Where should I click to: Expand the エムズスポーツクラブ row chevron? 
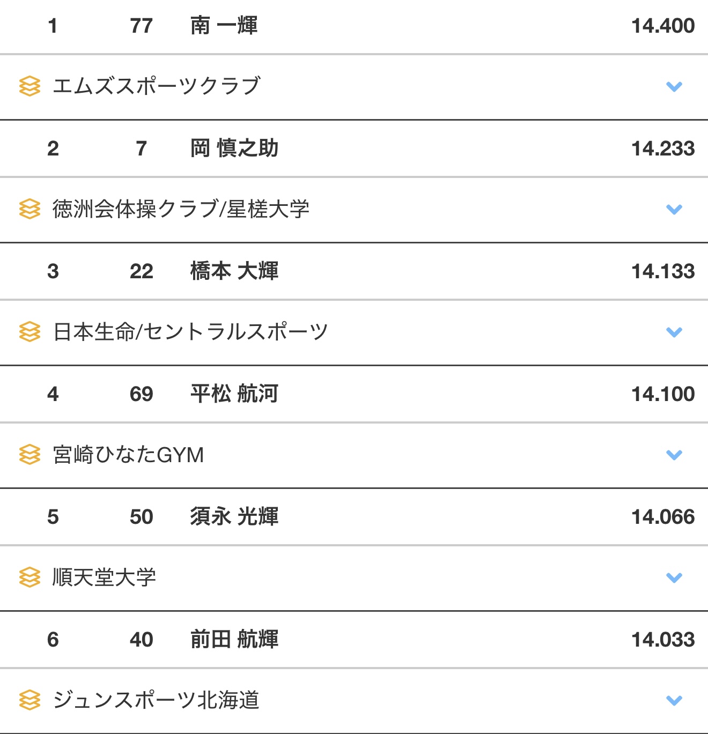674,86
